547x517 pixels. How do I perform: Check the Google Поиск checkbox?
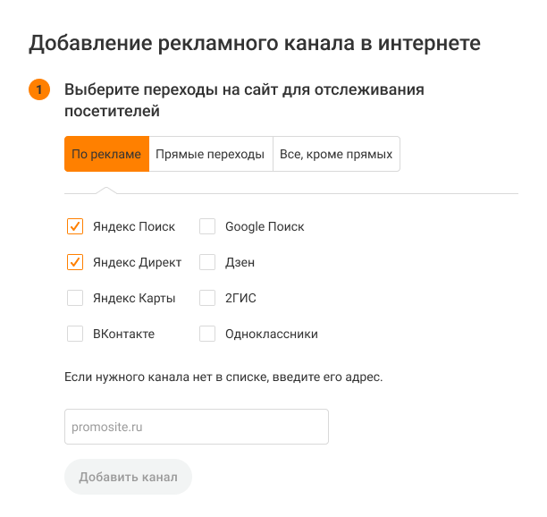[207, 226]
